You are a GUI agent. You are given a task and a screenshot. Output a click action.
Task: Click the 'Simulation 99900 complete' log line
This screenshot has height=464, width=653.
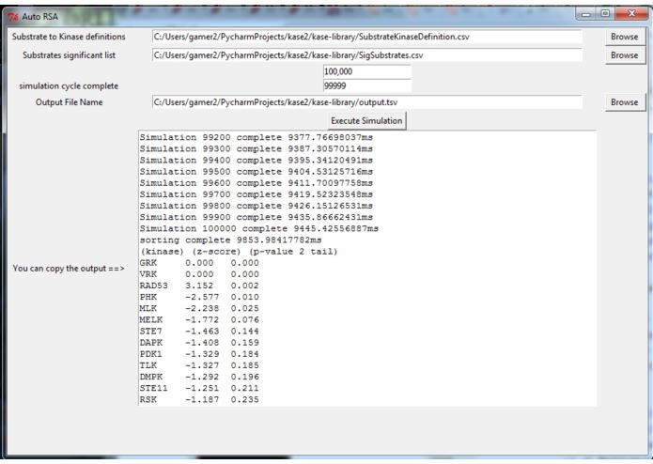257,217
